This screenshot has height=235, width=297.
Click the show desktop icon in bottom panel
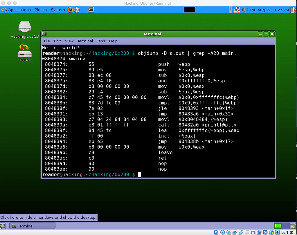[3, 226]
